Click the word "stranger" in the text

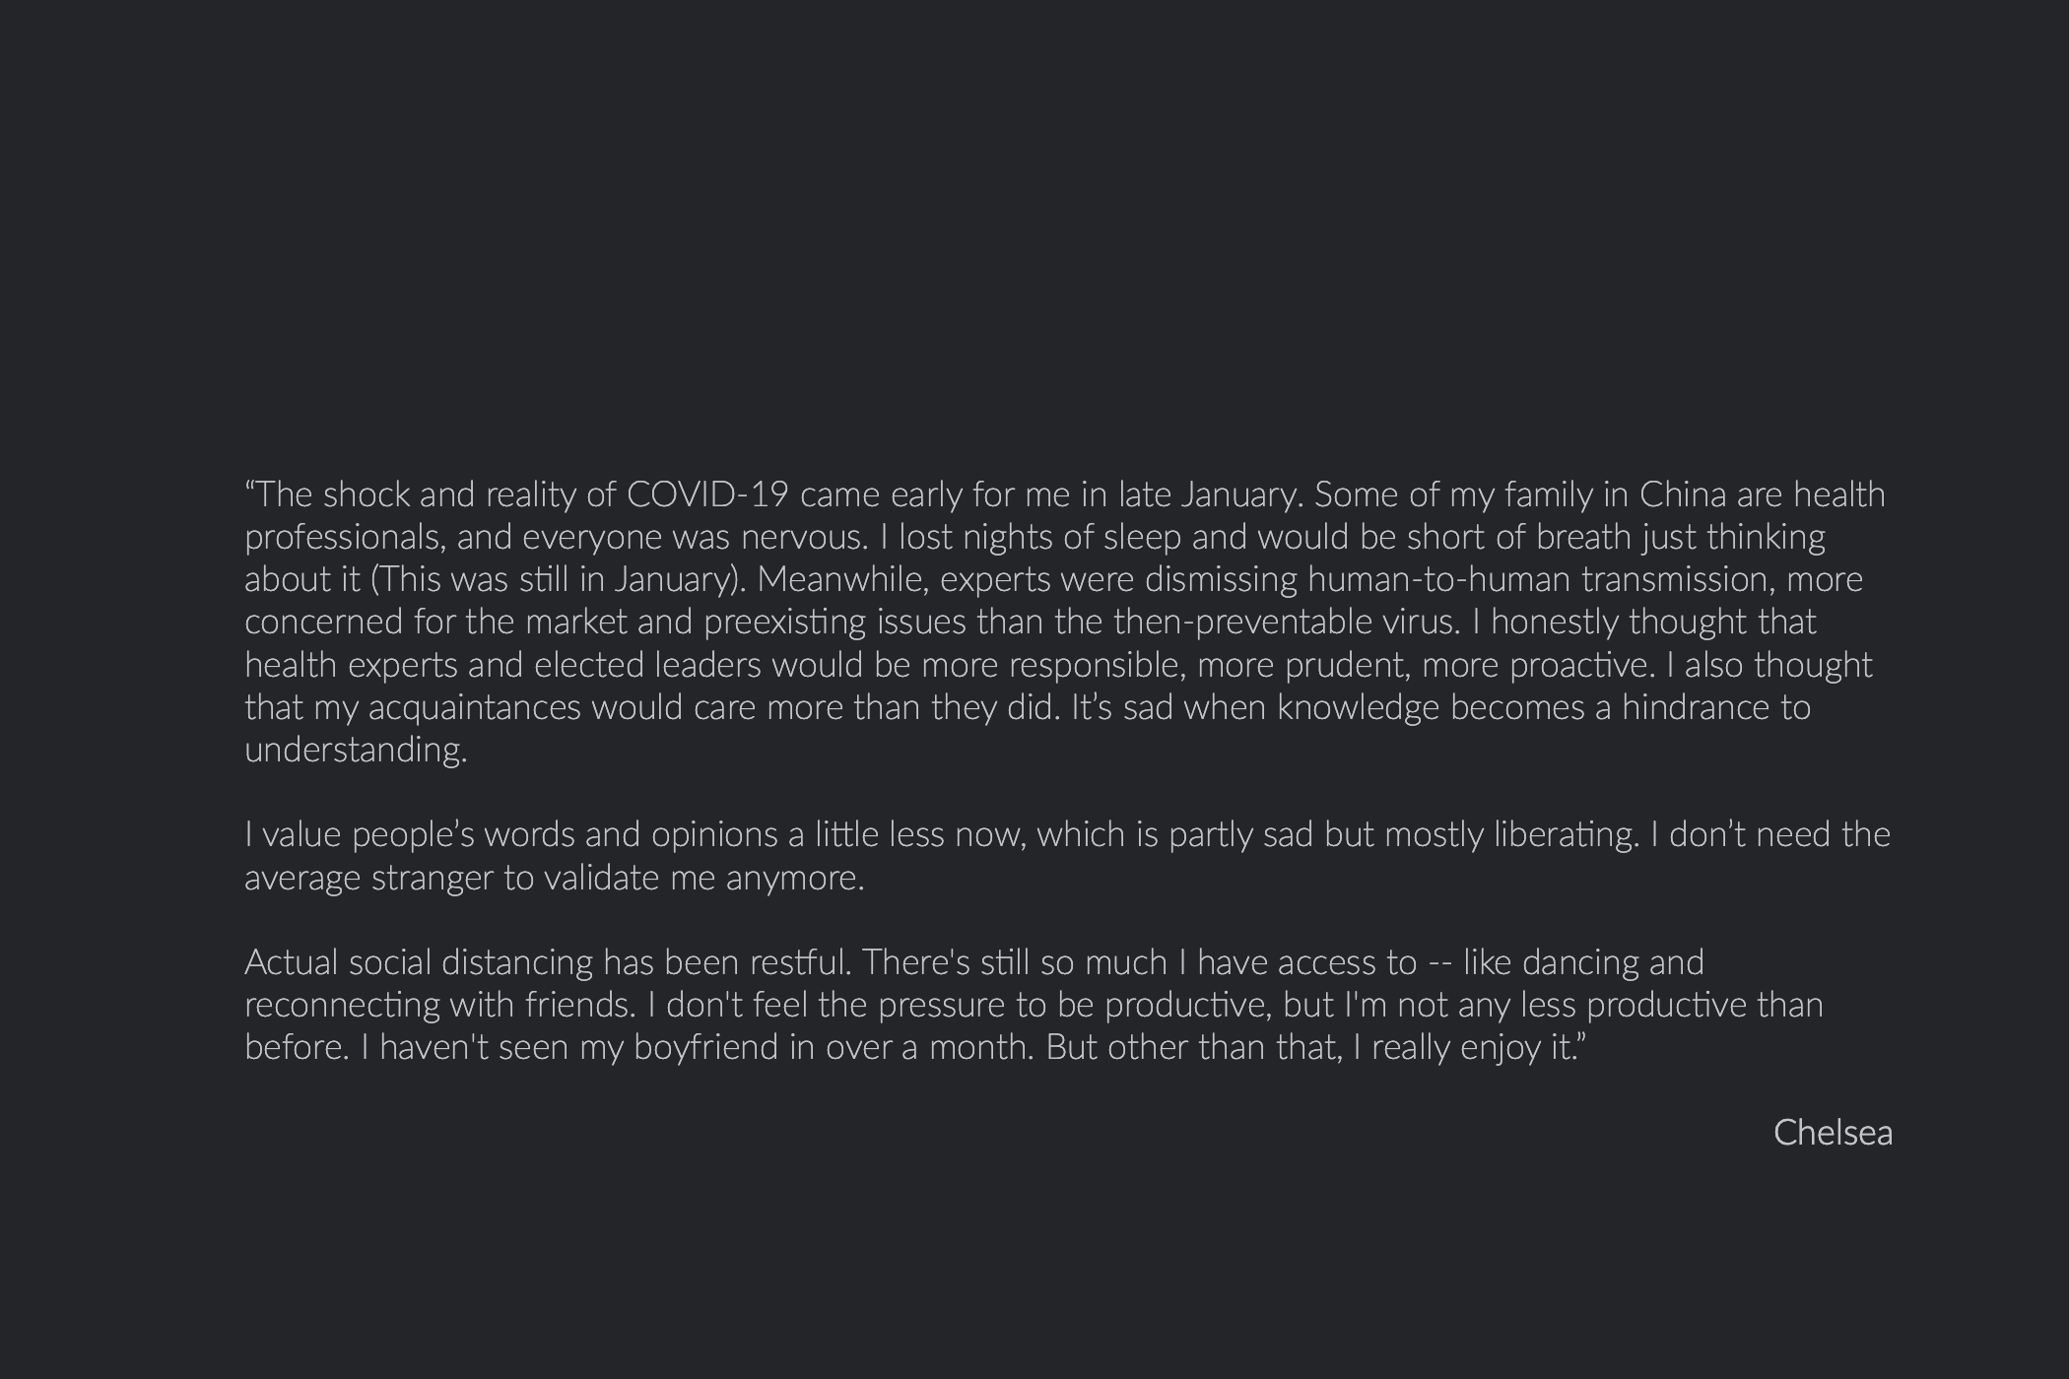[x=432, y=878]
